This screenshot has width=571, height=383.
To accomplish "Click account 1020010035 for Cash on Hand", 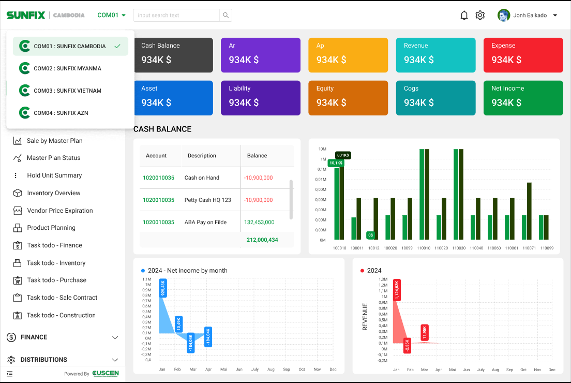I will 158,178.
